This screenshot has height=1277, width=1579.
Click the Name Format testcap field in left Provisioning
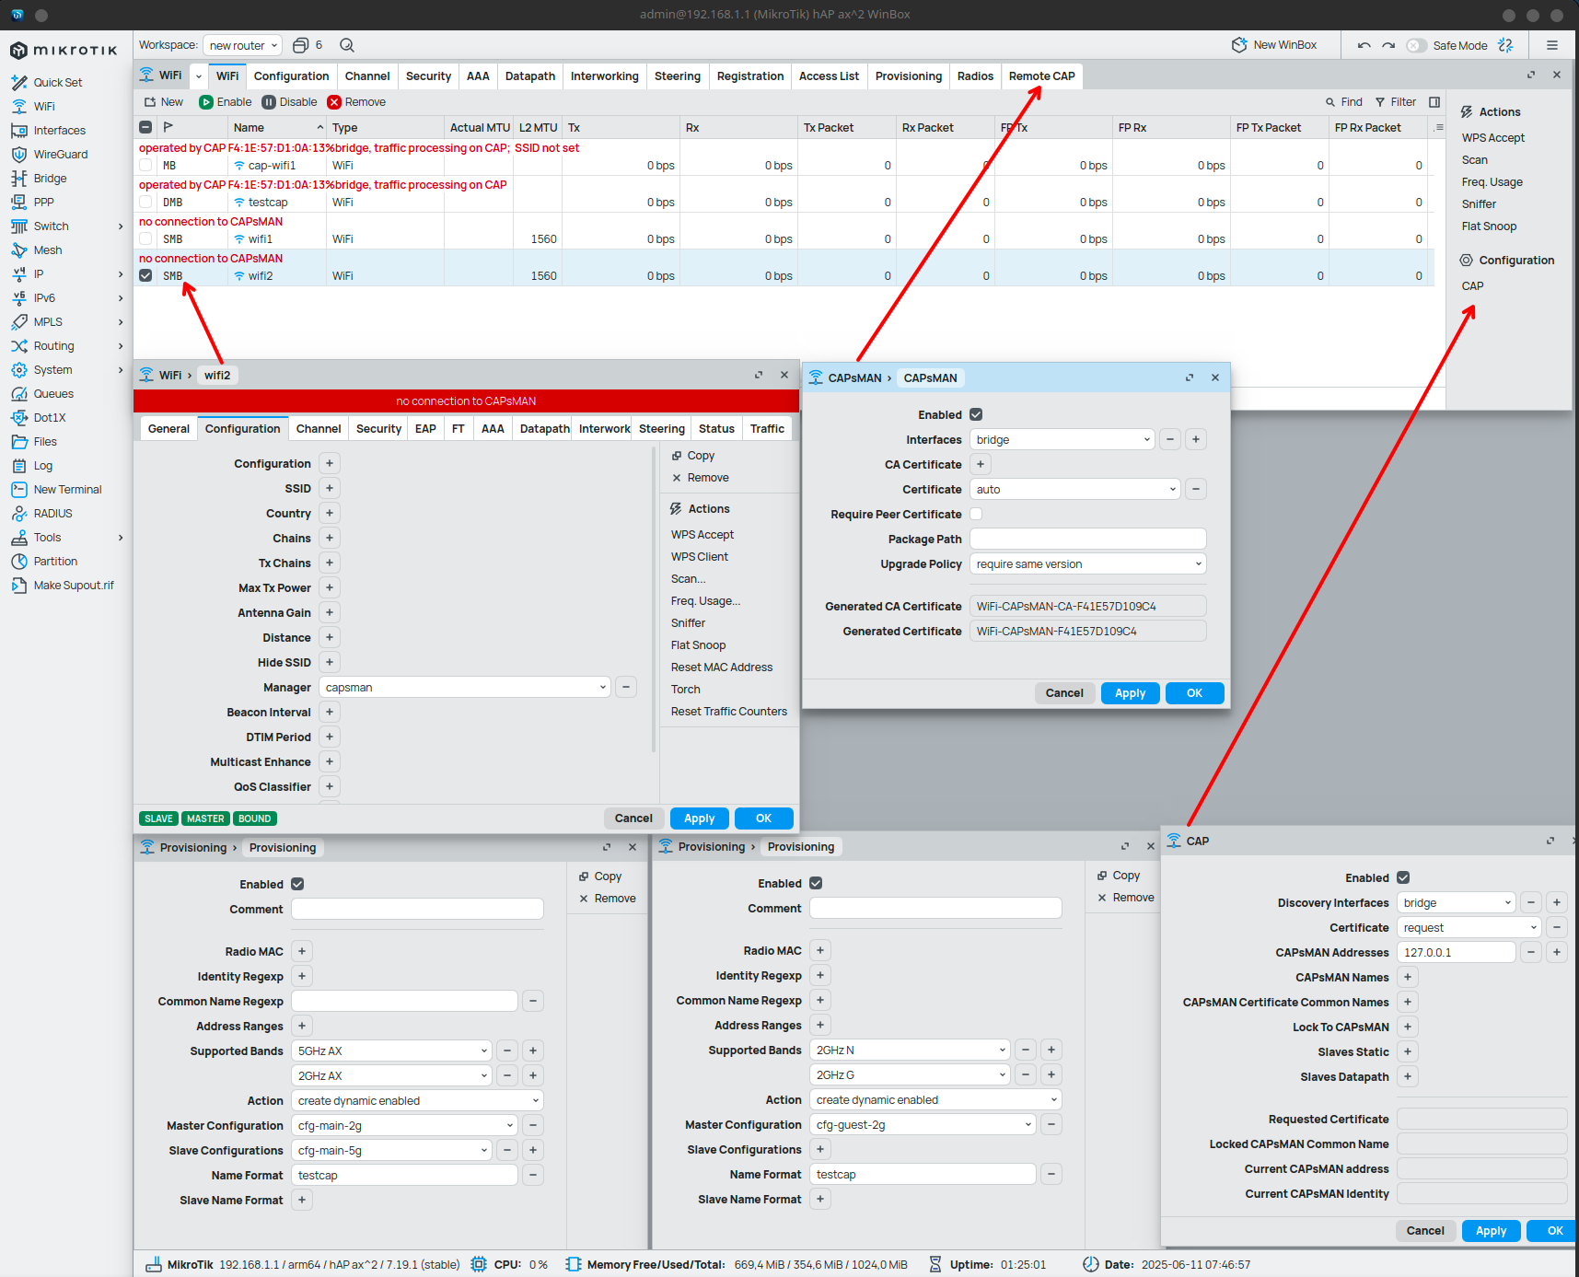pos(404,1175)
